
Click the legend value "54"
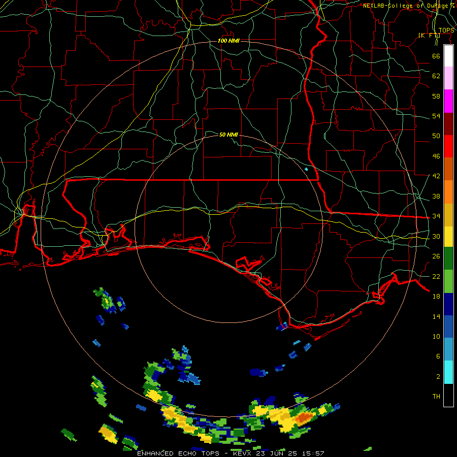[x=436, y=116]
